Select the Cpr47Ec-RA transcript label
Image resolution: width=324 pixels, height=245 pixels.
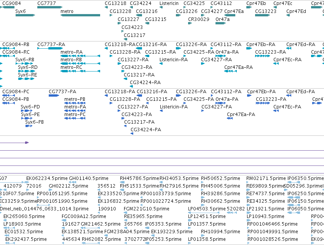287,60
